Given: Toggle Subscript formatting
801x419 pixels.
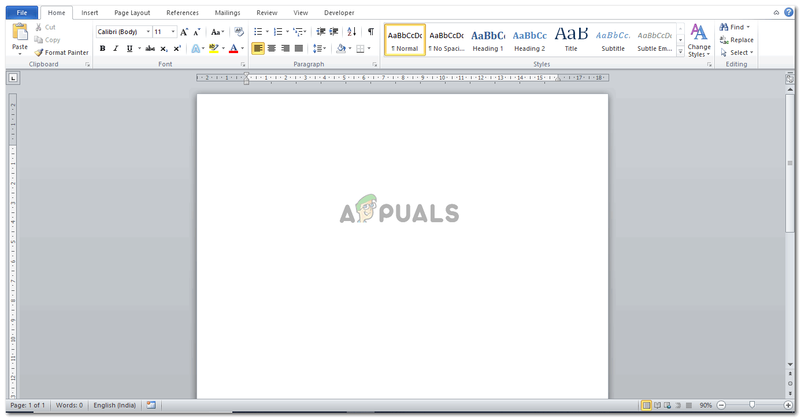Looking at the screenshot, I should (x=164, y=48).
